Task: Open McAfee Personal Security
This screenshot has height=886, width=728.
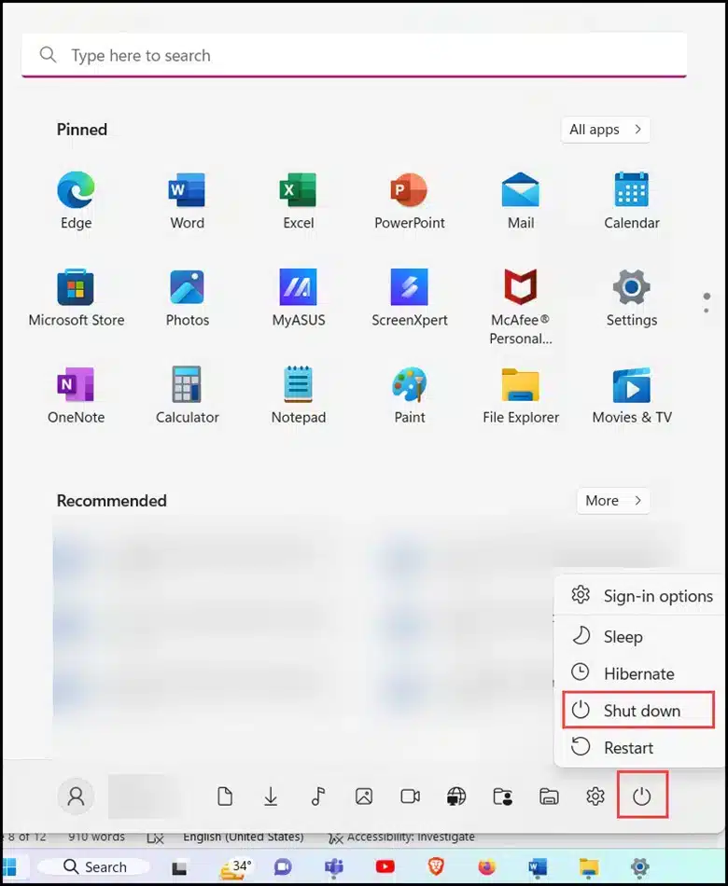Action: click(x=521, y=307)
